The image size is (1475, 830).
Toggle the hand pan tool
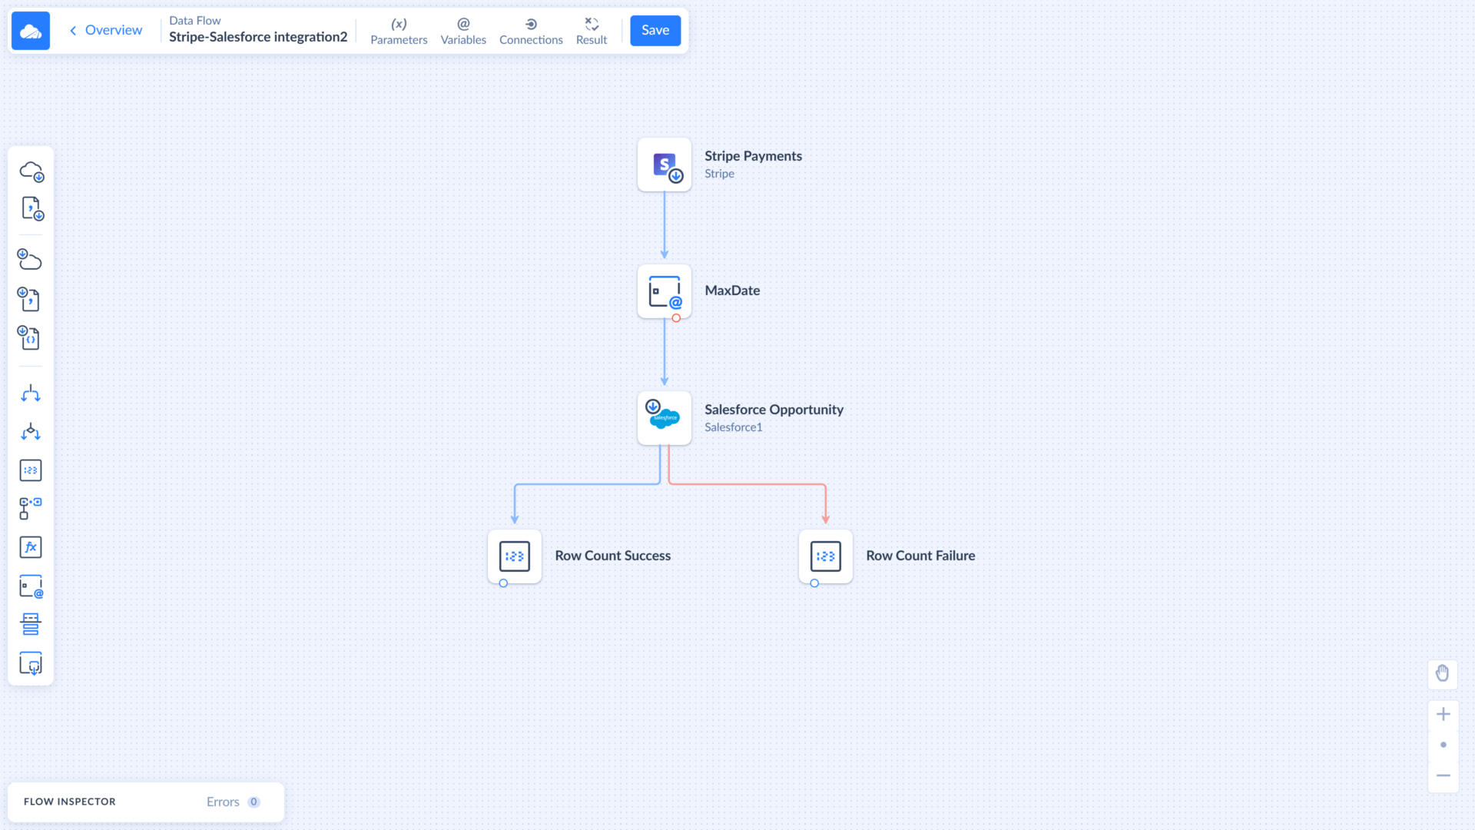pyautogui.click(x=1443, y=673)
